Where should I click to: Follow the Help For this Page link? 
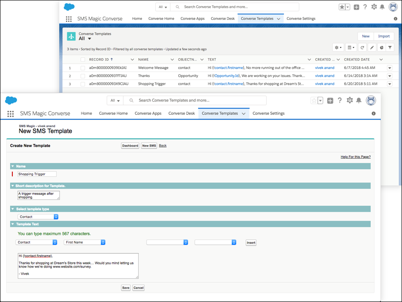coord(356,157)
